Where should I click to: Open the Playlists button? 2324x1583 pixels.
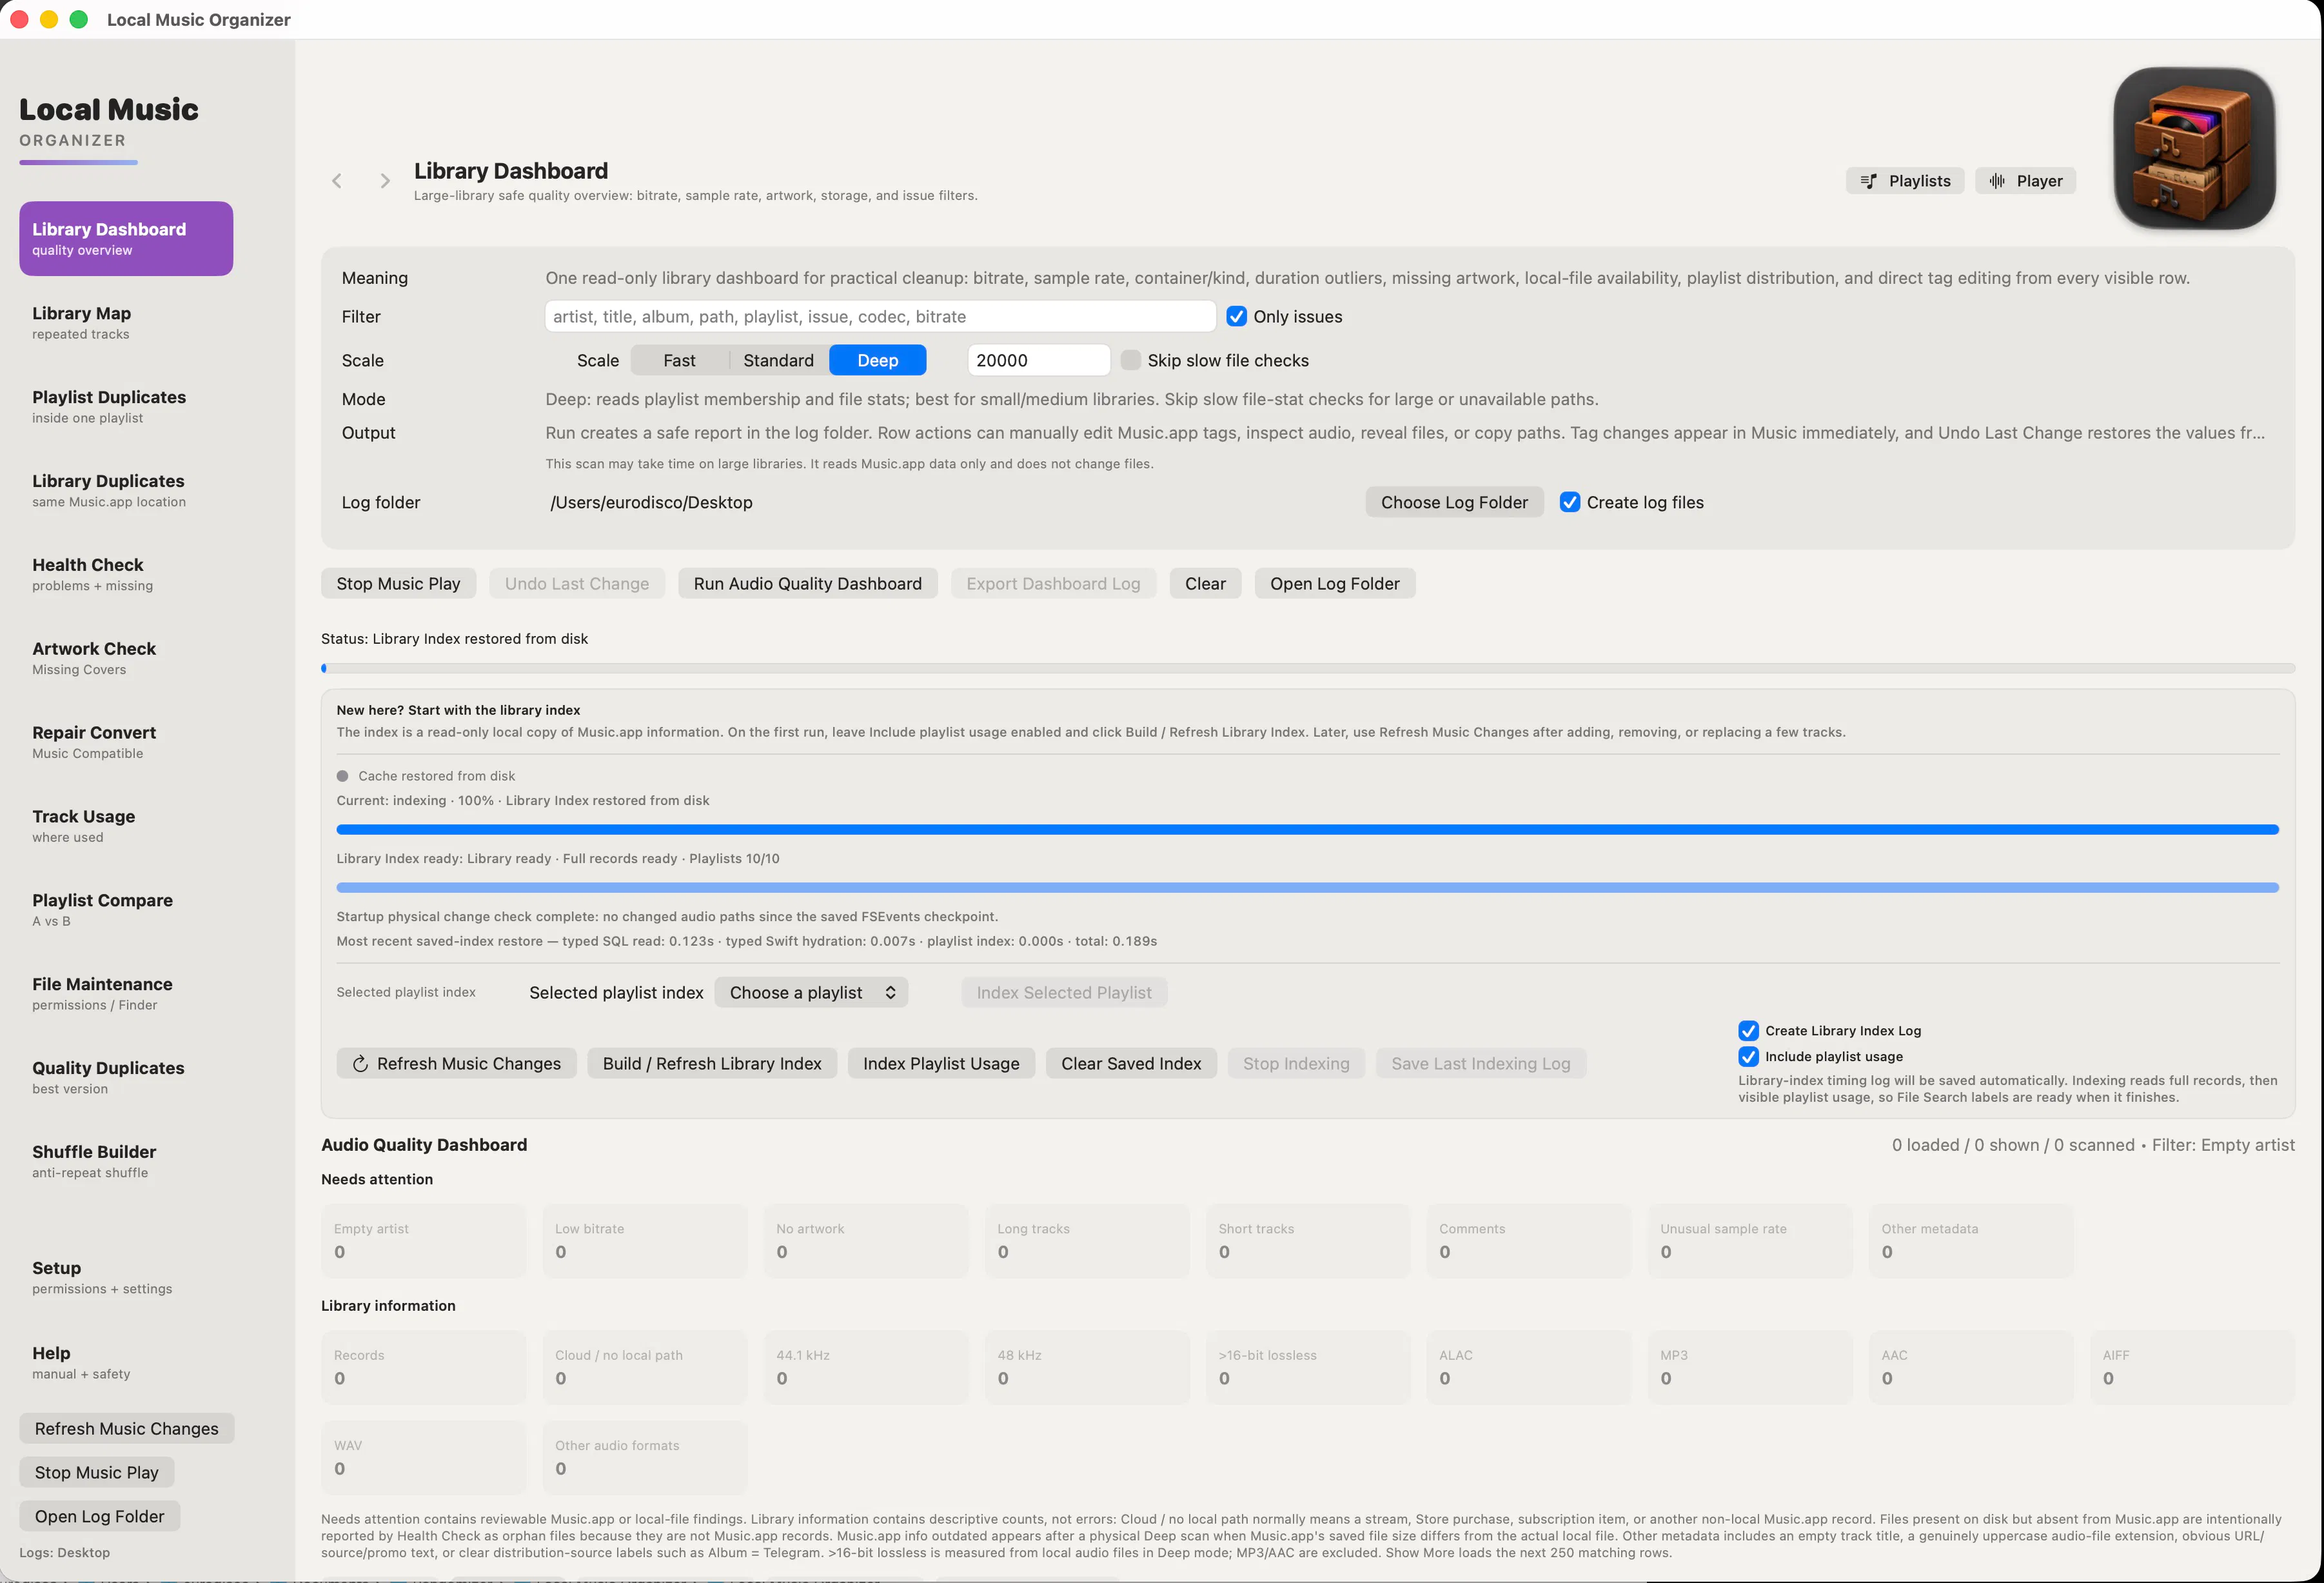[x=1905, y=181]
